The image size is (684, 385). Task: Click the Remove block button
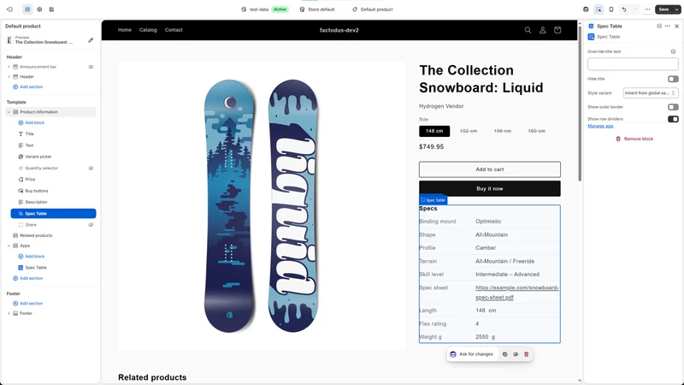coord(634,139)
